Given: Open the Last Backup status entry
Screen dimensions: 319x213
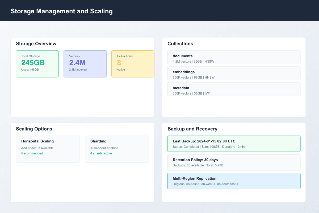Looking at the screenshot, I should (234, 144).
